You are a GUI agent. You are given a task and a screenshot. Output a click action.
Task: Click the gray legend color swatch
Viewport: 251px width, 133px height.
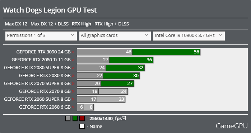pos(68,118)
